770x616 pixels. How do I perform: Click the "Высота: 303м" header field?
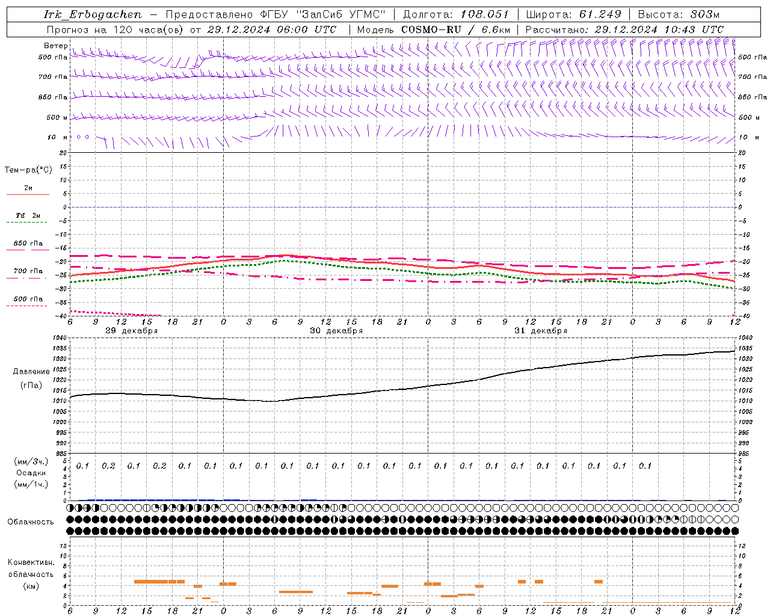(x=679, y=14)
